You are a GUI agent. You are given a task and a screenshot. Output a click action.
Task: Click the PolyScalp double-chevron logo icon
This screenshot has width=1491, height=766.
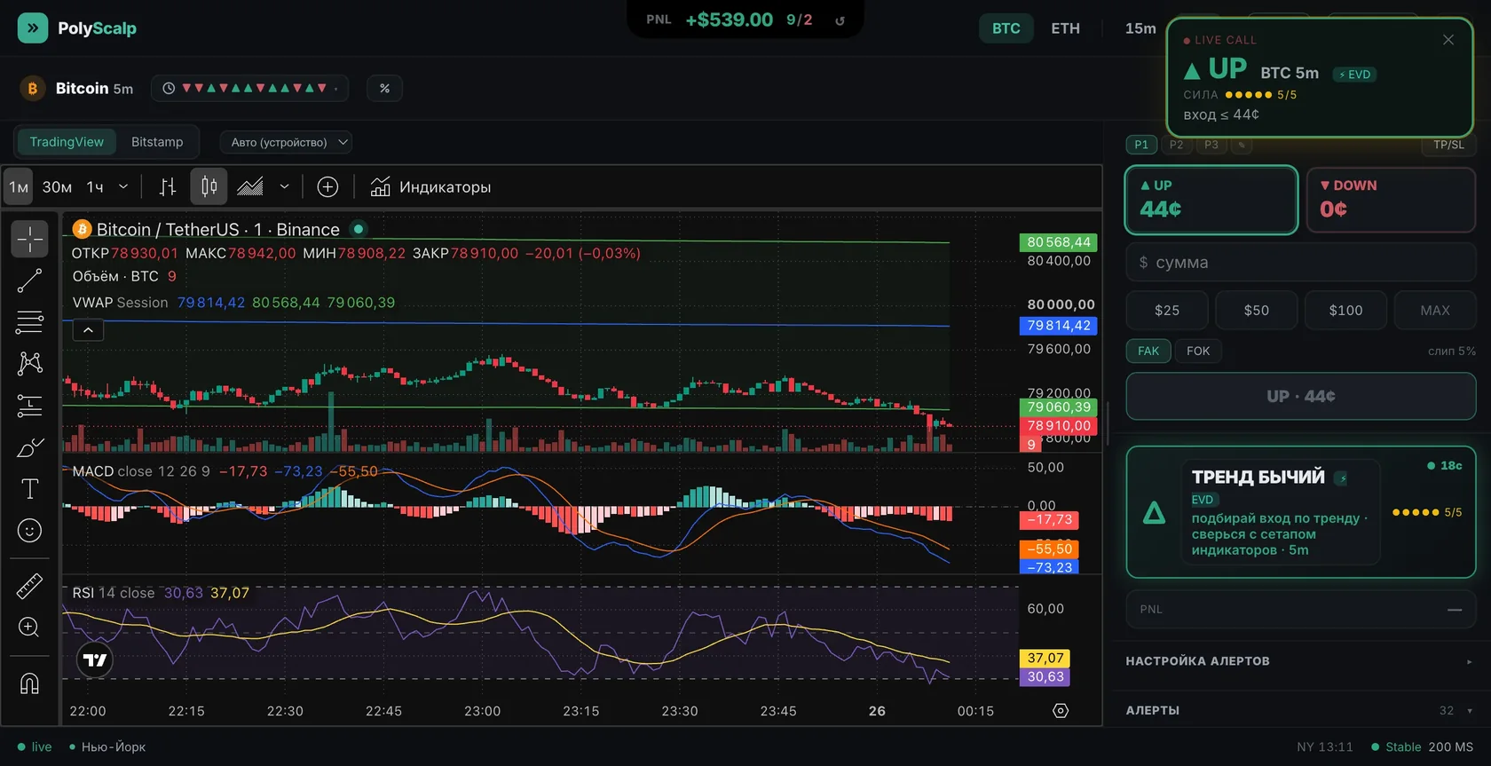tap(33, 28)
